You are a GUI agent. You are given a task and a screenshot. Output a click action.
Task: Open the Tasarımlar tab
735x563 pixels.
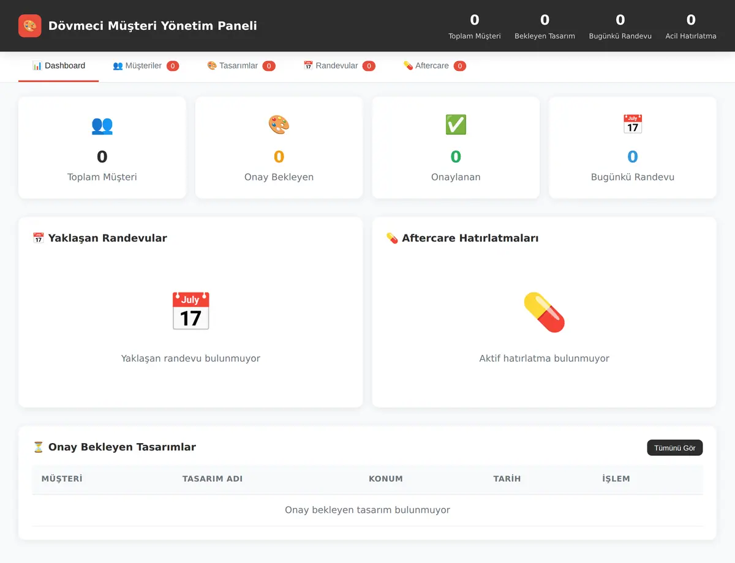pyautogui.click(x=241, y=65)
